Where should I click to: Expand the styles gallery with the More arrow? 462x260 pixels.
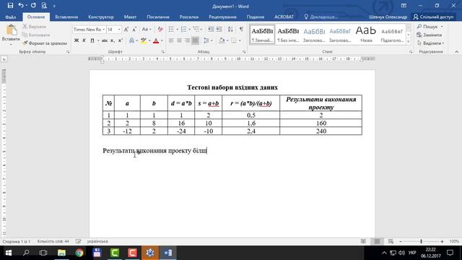[409, 42]
